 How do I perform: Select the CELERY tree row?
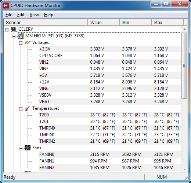[x=100, y=29]
